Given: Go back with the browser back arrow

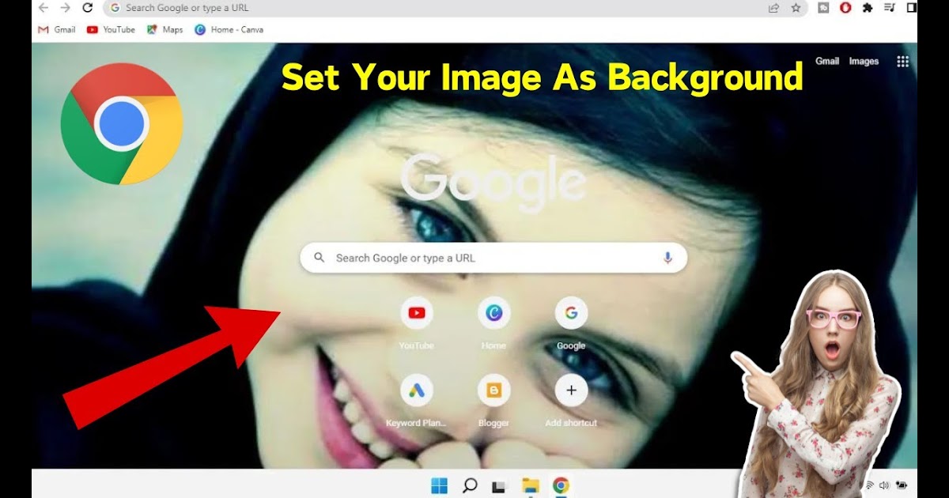Looking at the screenshot, I should coord(43,8).
